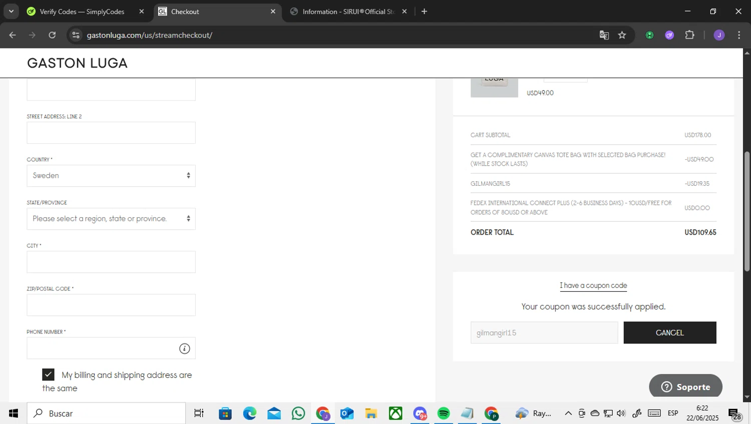Click the 'I have a coupon code' link
Viewport: 751px width, 424px height.
pos(593,285)
